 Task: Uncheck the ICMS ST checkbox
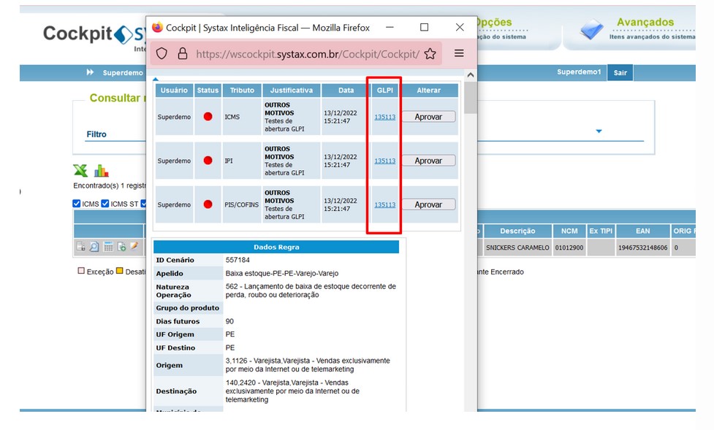[105, 204]
